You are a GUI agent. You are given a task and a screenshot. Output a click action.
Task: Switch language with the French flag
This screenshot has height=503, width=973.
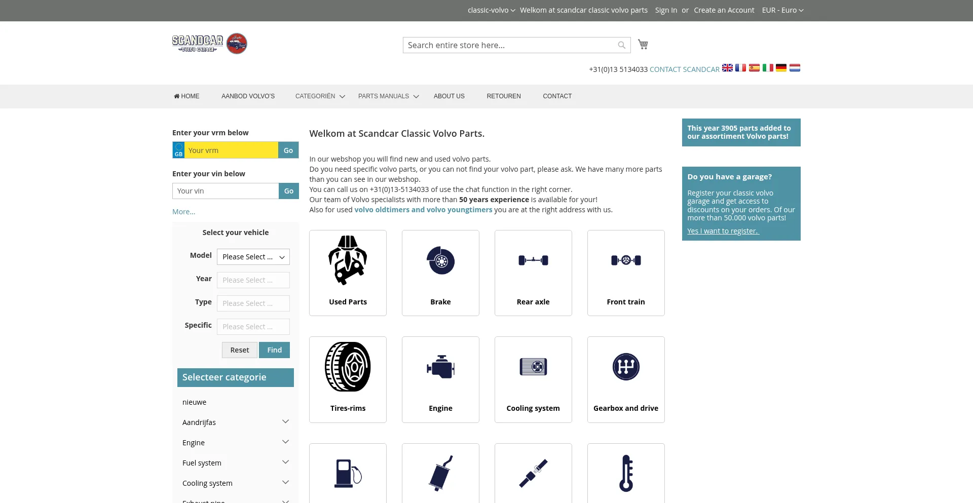coord(741,68)
